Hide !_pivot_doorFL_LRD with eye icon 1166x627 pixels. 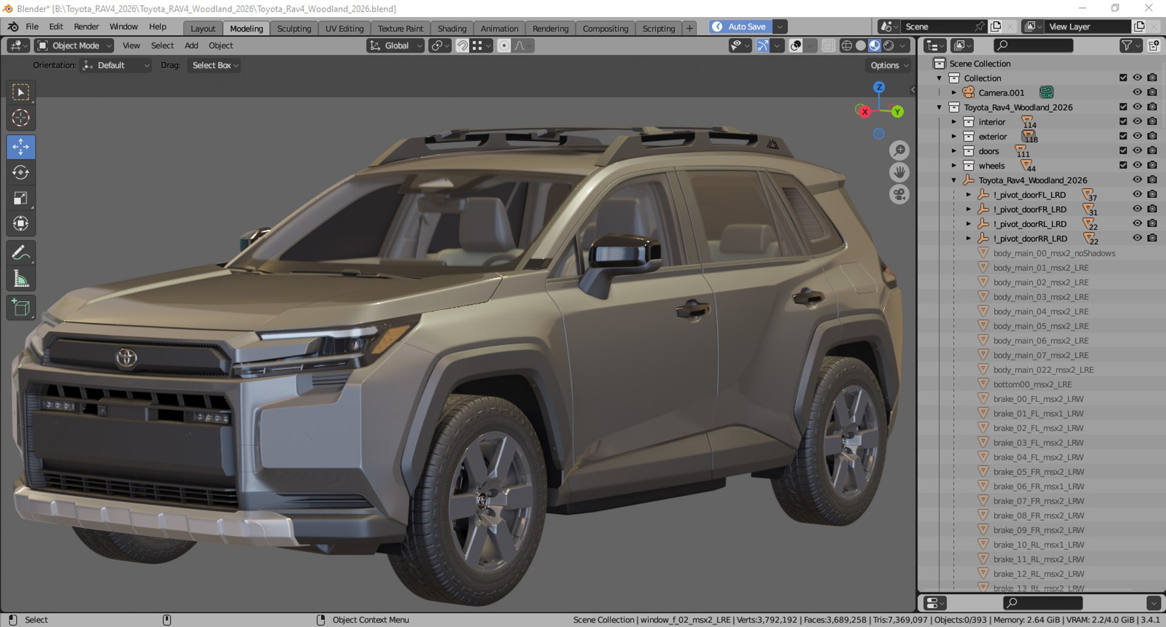coord(1137,194)
